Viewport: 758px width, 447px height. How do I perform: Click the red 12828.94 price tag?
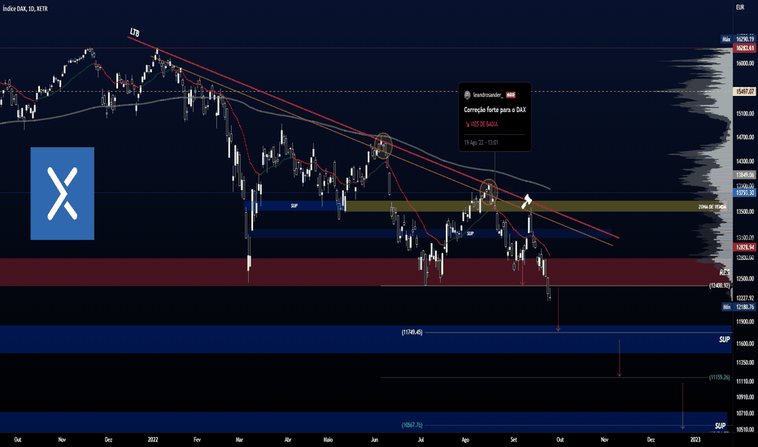[x=745, y=247]
